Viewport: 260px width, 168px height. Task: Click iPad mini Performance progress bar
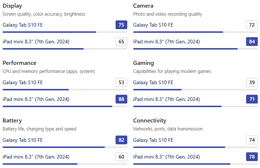pos(65,106)
